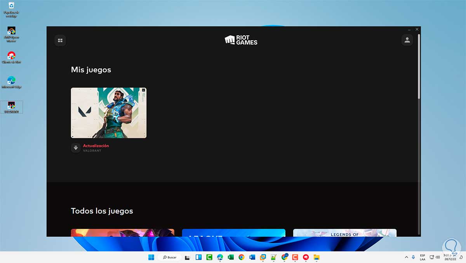Minimize the Riot client window
This screenshot has height=263, width=466.
409,29
